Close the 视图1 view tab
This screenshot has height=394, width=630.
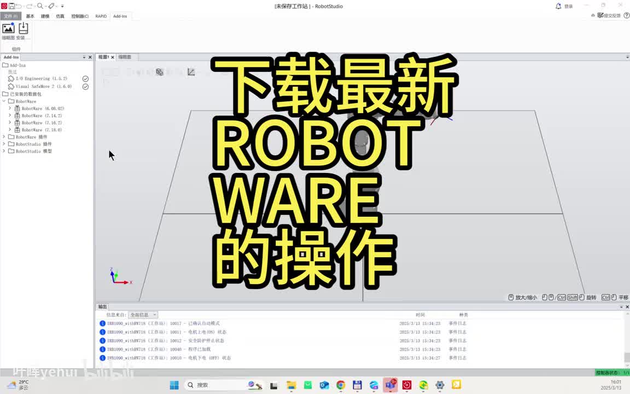pyautogui.click(x=113, y=57)
